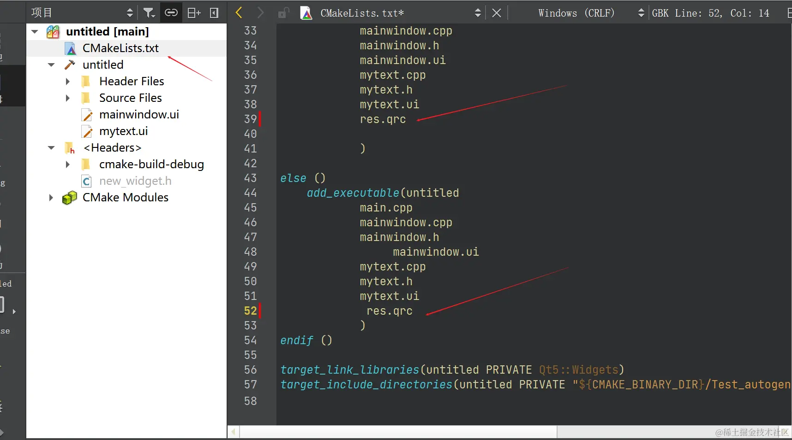
Task: Open the Windows (CRLF) line ending dropdown
Action: (641, 13)
